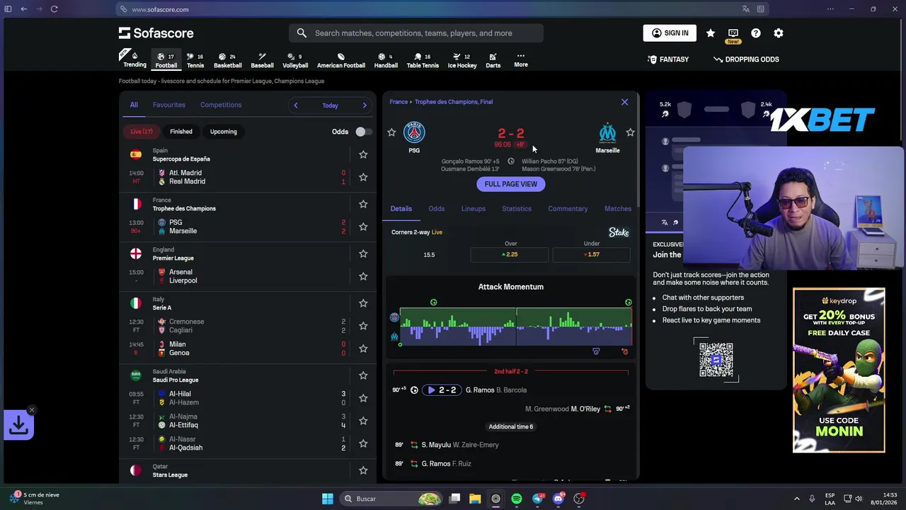This screenshot has width=906, height=510.
Task: Open the Odds tab in match panel
Action: point(436,209)
